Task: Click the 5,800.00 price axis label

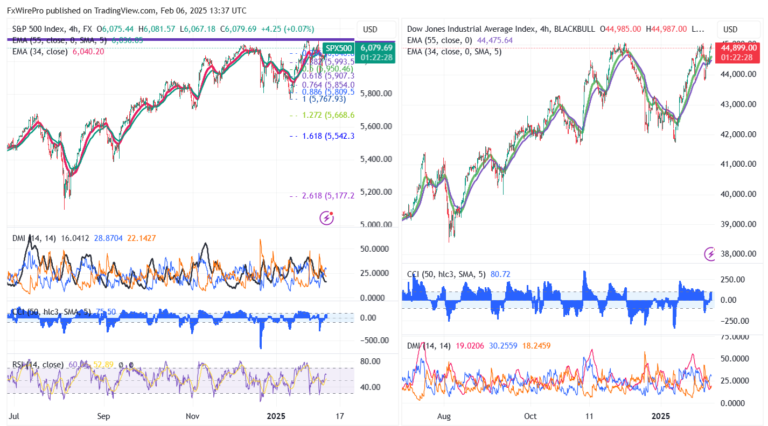Action: pos(376,94)
